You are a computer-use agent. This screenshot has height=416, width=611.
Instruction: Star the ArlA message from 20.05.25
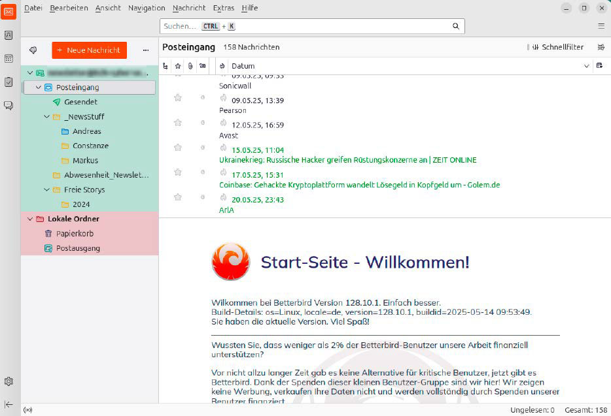pos(178,197)
